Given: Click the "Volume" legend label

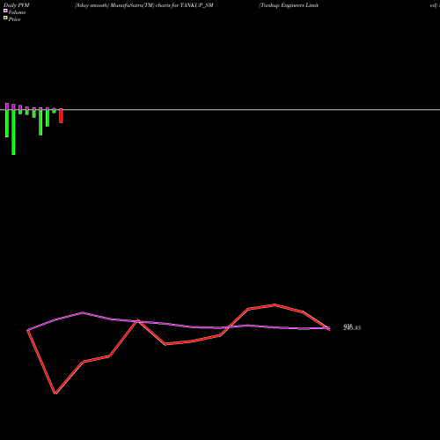Looking at the screenshot, I should (x=17, y=12).
